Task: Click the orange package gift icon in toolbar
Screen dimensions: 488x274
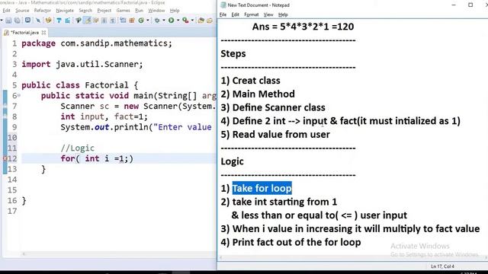Action: click(132, 21)
